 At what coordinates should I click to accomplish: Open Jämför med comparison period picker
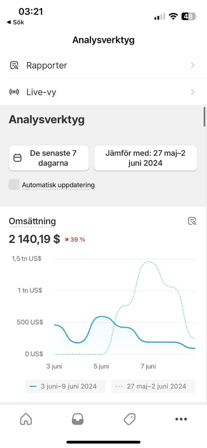point(146,158)
